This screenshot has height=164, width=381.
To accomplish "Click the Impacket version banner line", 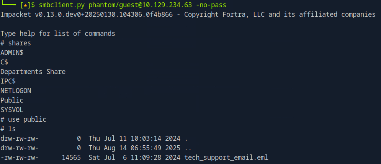I will (188, 14).
